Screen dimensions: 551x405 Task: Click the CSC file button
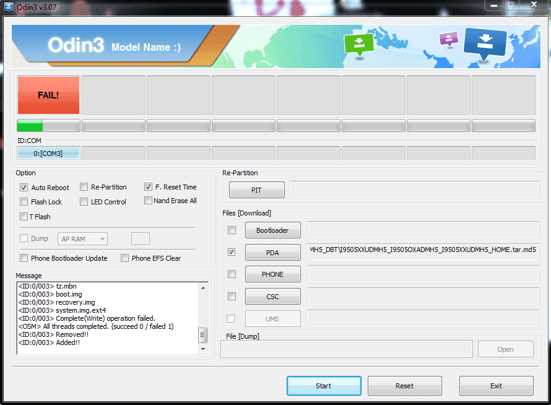point(272,297)
